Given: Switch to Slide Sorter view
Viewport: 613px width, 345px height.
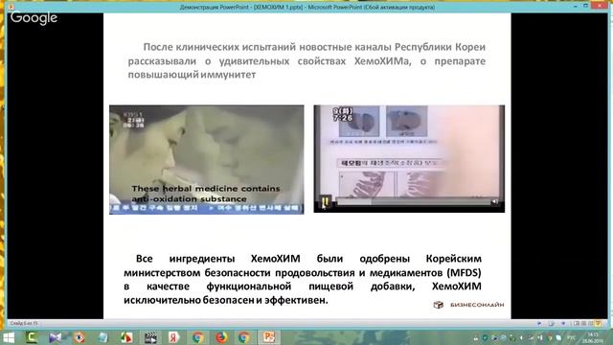Looking at the screenshot, I should coord(583,324).
